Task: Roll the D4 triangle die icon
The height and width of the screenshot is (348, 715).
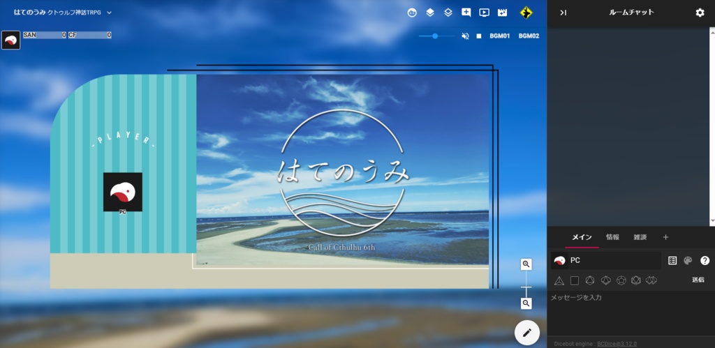Action: (x=559, y=280)
